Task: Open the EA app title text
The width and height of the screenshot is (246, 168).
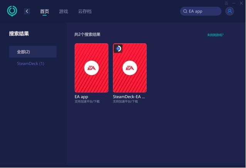Action: [81, 97]
